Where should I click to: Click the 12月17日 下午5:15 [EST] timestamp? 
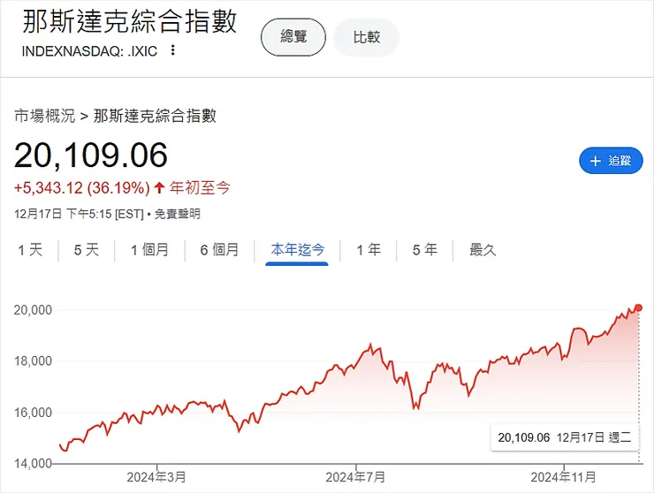(79, 214)
